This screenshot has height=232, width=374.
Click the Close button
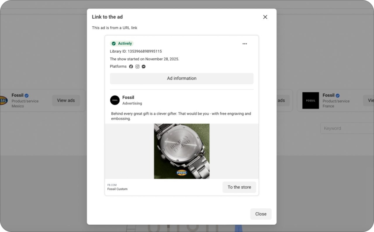260,214
